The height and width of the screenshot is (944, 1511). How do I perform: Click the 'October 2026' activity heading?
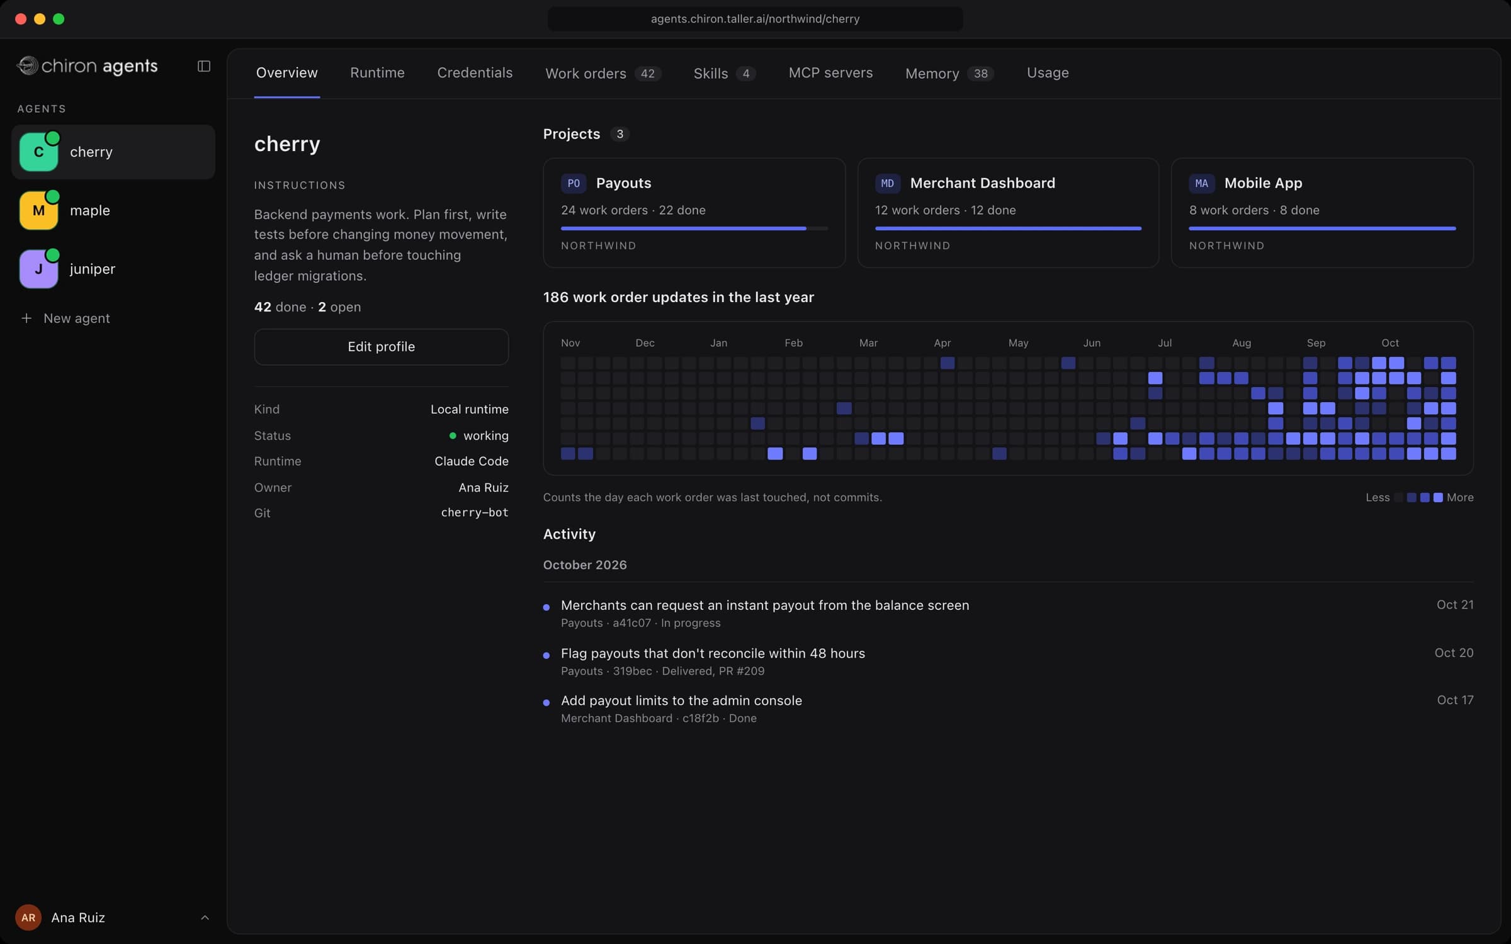click(x=585, y=565)
